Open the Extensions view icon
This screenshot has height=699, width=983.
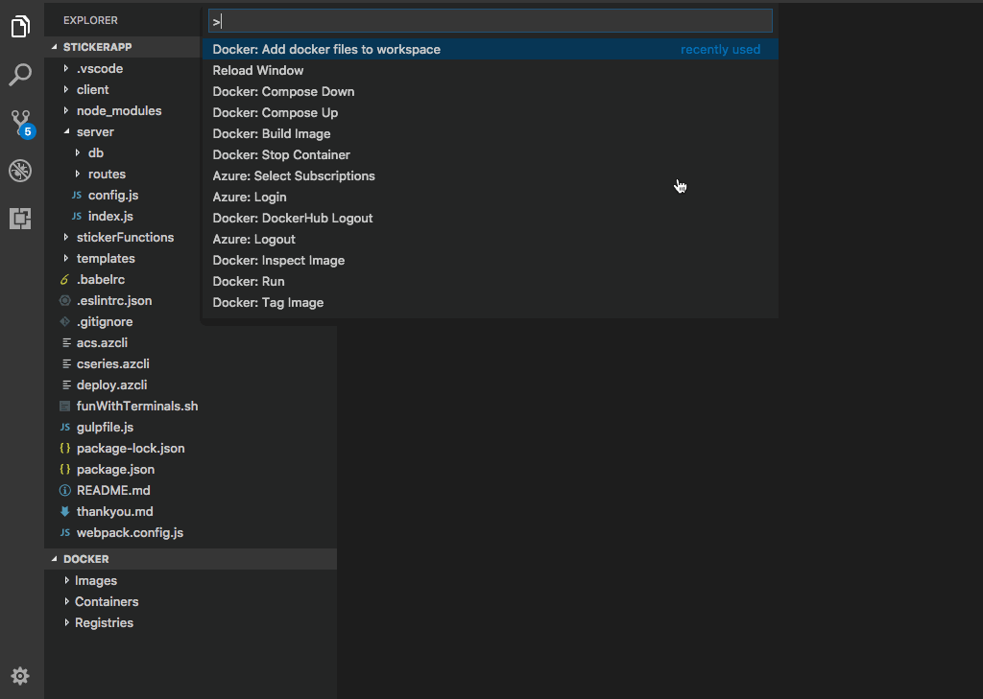(x=20, y=218)
